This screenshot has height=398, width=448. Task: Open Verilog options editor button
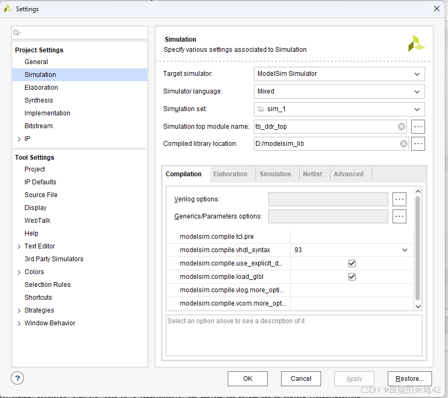(399, 199)
